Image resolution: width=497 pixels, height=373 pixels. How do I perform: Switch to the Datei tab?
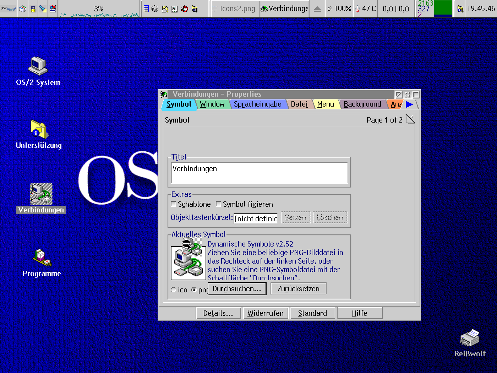coord(299,104)
